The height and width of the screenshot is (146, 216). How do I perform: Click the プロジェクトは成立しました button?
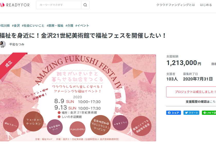(191, 92)
